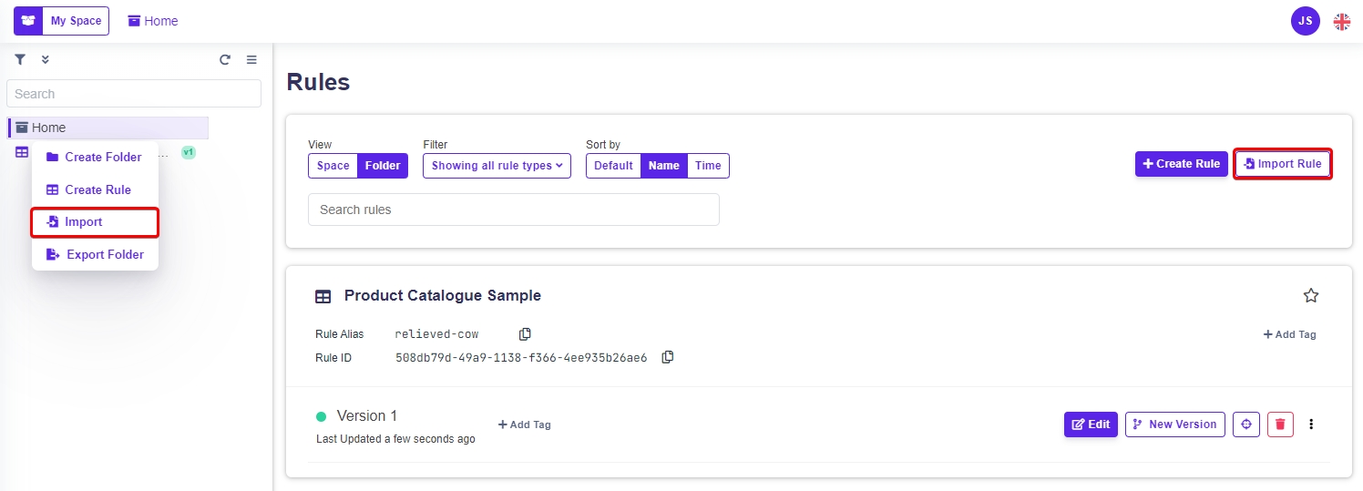Open the language selector flag
This screenshot has width=1363, height=491.
(1342, 21)
